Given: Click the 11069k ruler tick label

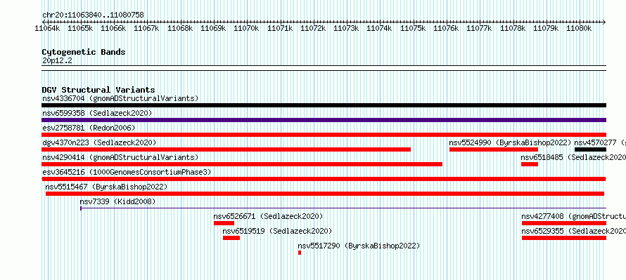Looking at the screenshot, I should click(x=214, y=28).
